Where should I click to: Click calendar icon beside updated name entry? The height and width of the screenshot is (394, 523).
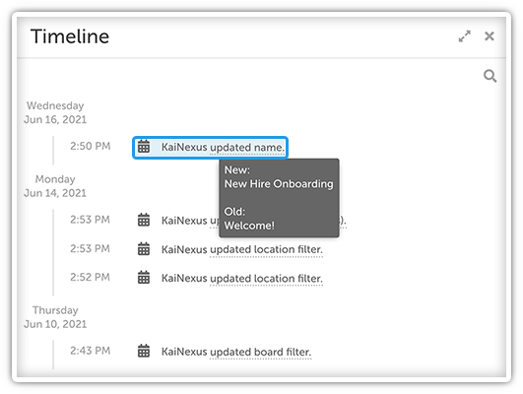[x=144, y=147]
